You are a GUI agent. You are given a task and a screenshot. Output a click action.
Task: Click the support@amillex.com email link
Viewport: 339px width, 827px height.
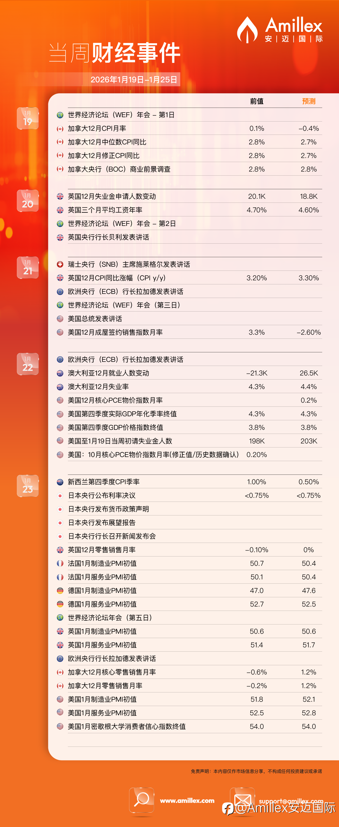291,801
